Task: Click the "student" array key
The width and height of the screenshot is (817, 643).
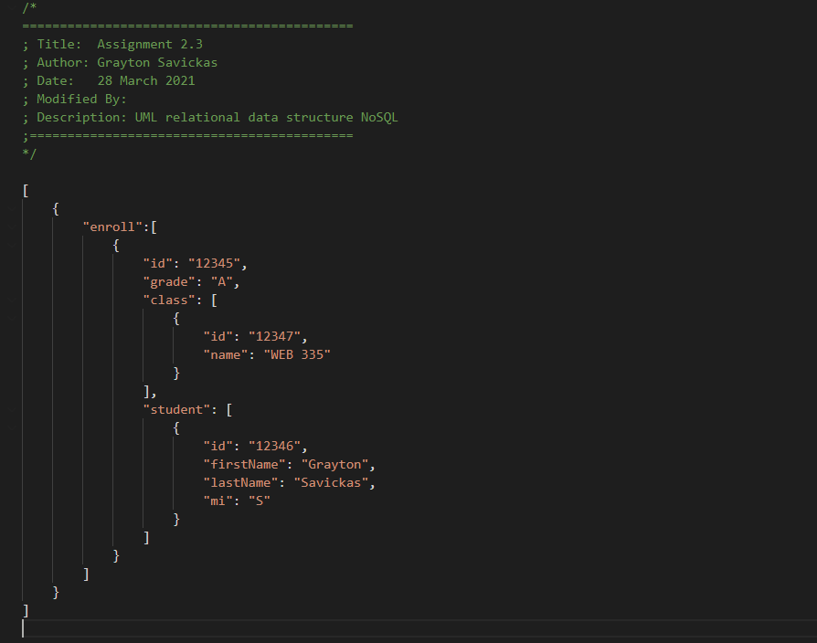Action: point(175,409)
